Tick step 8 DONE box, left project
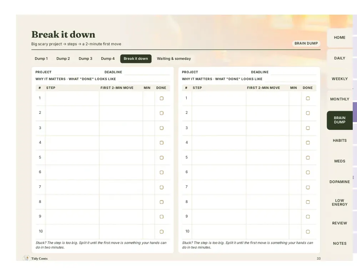 click(162, 202)
